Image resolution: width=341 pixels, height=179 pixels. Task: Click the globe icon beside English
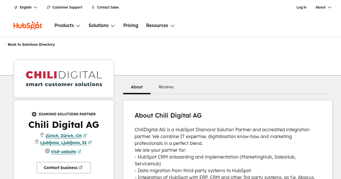click(16, 7)
